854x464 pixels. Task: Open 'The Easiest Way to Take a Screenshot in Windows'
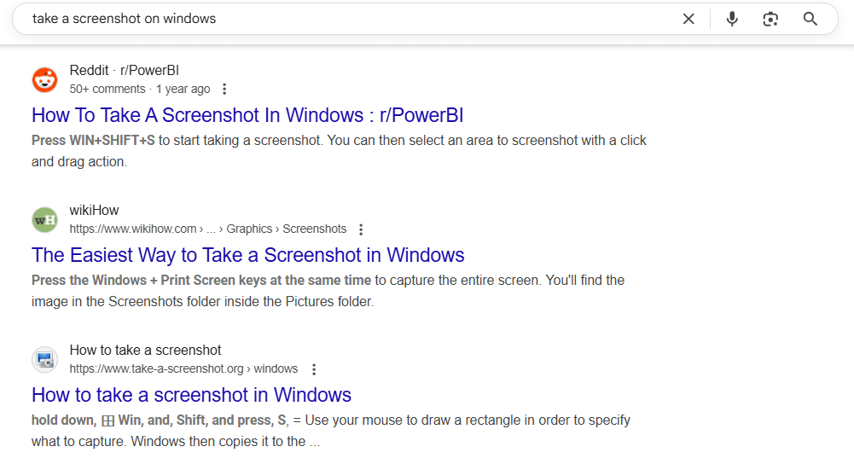click(x=247, y=255)
